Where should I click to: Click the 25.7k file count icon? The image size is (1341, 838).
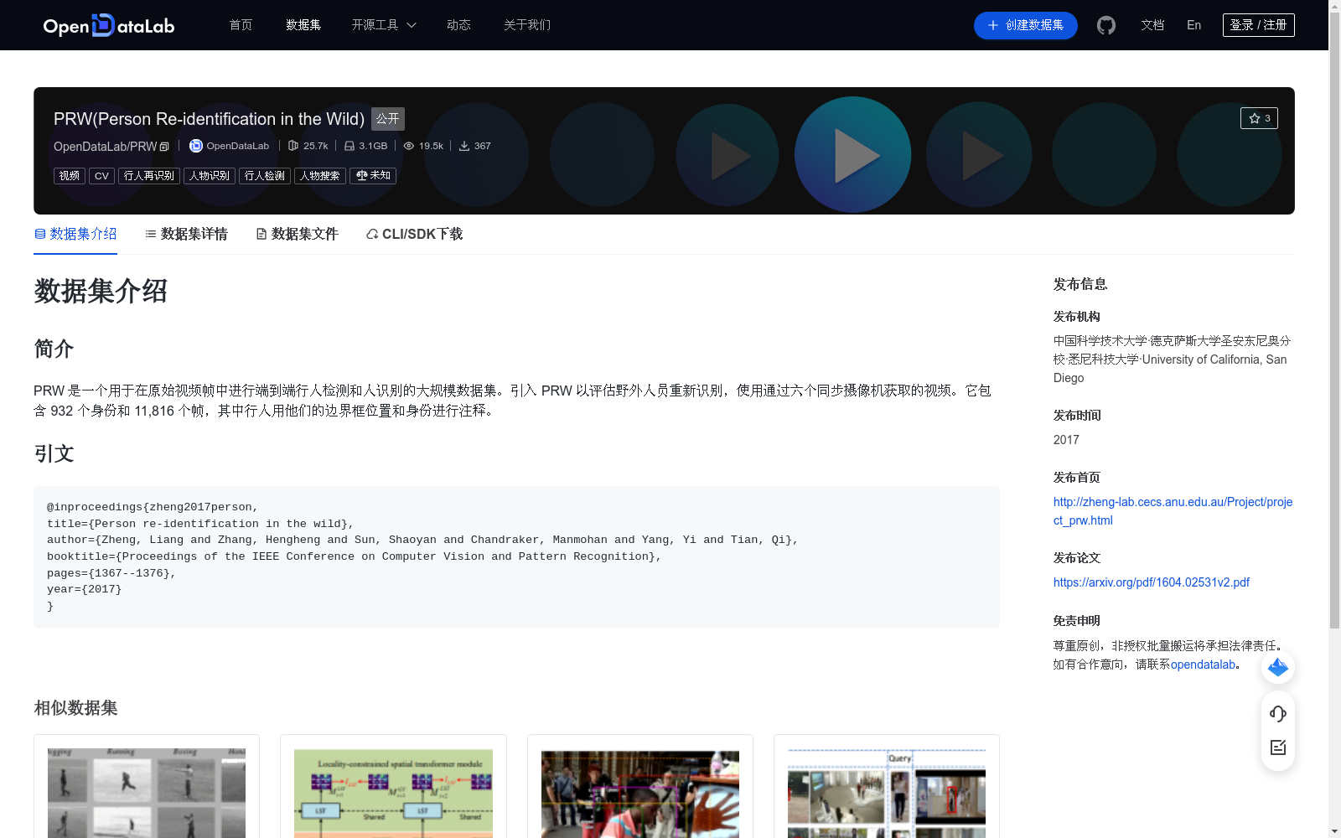point(293,146)
